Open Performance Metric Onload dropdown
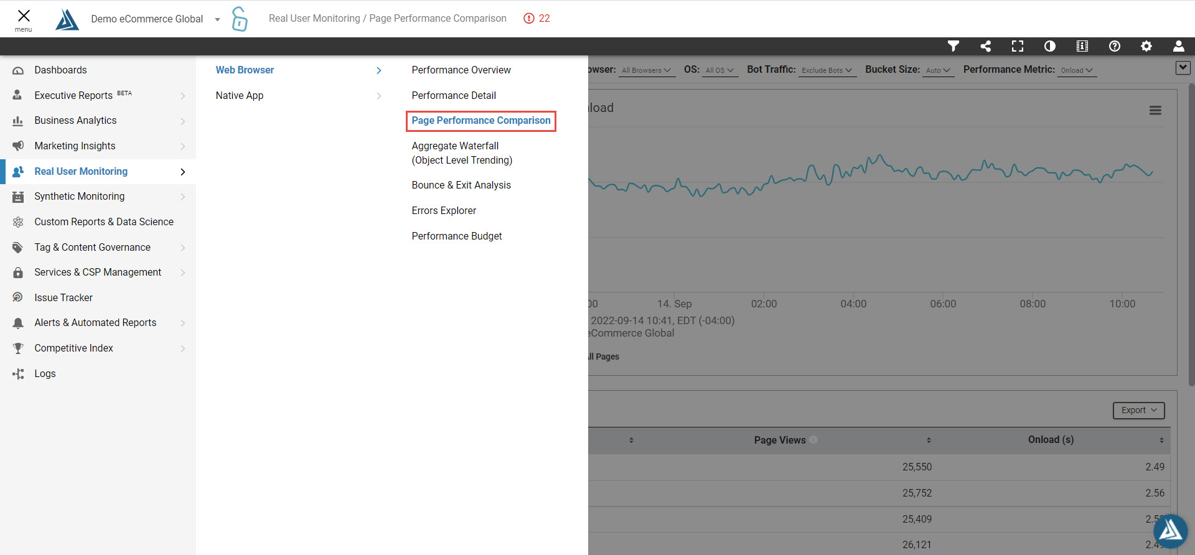 pyautogui.click(x=1077, y=70)
